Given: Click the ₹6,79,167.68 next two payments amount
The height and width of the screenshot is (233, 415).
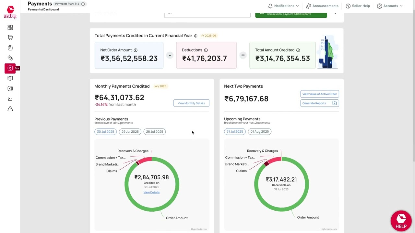Looking at the screenshot, I should click(246, 99).
